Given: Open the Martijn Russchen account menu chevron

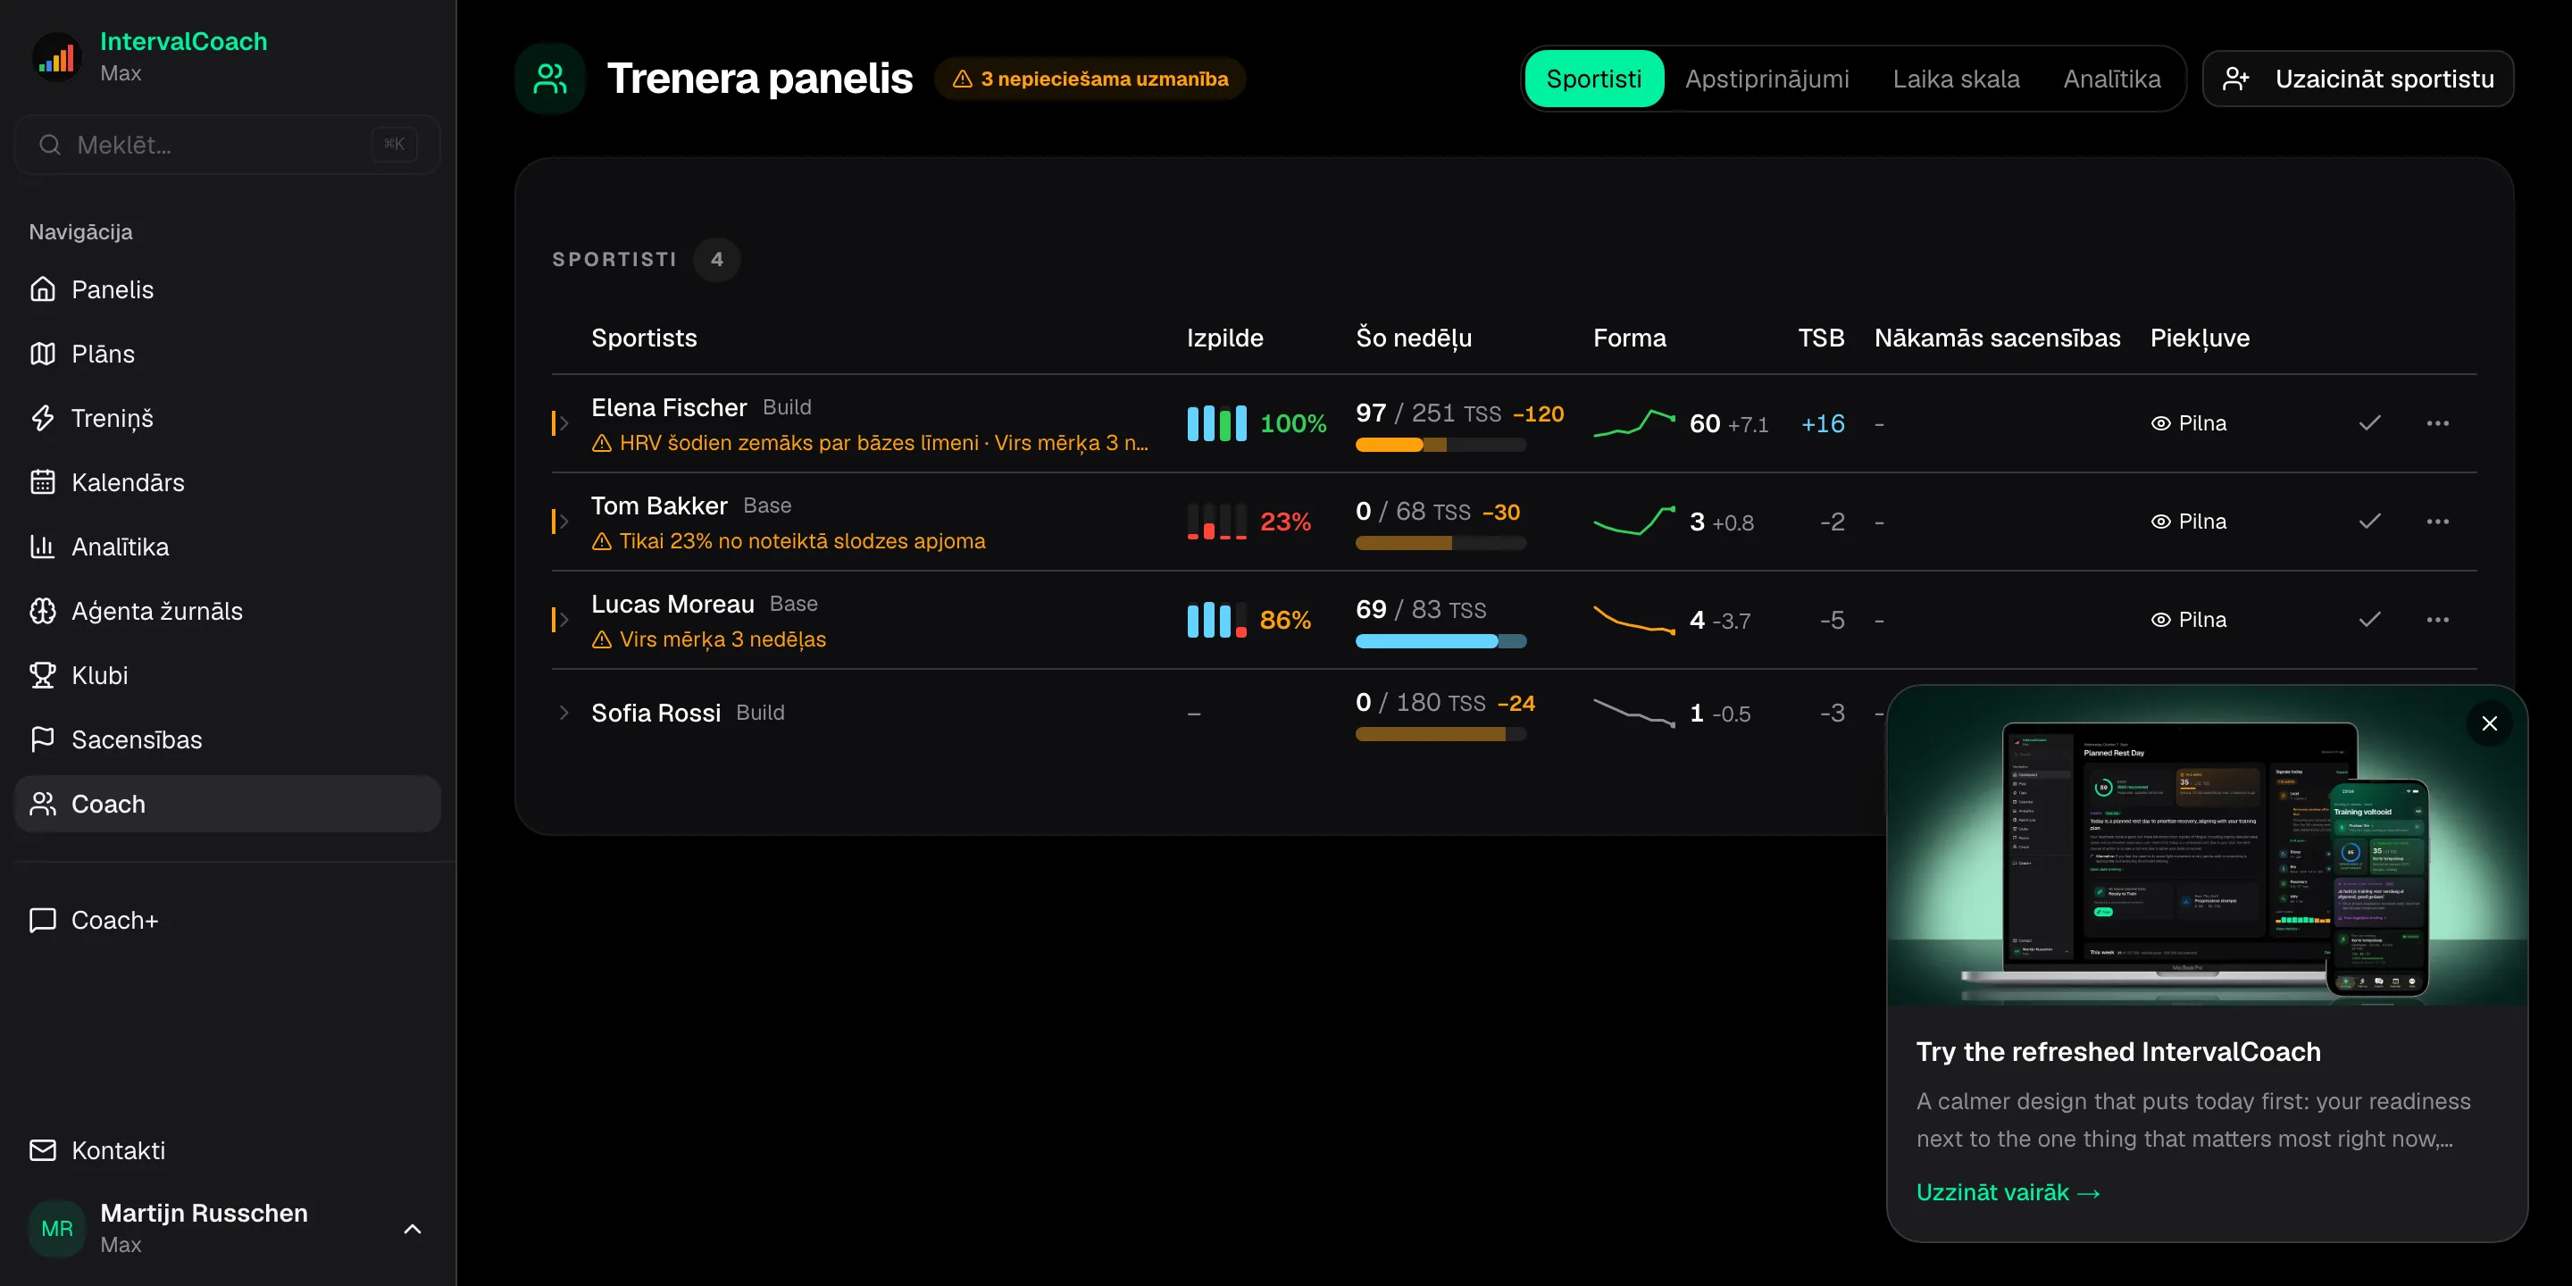Looking at the screenshot, I should (413, 1229).
